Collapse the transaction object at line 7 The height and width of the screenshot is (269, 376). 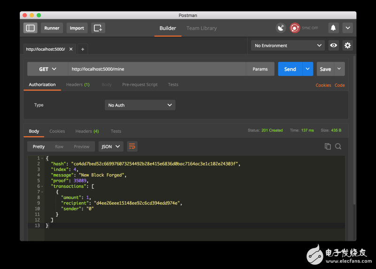pyautogui.click(x=42, y=192)
